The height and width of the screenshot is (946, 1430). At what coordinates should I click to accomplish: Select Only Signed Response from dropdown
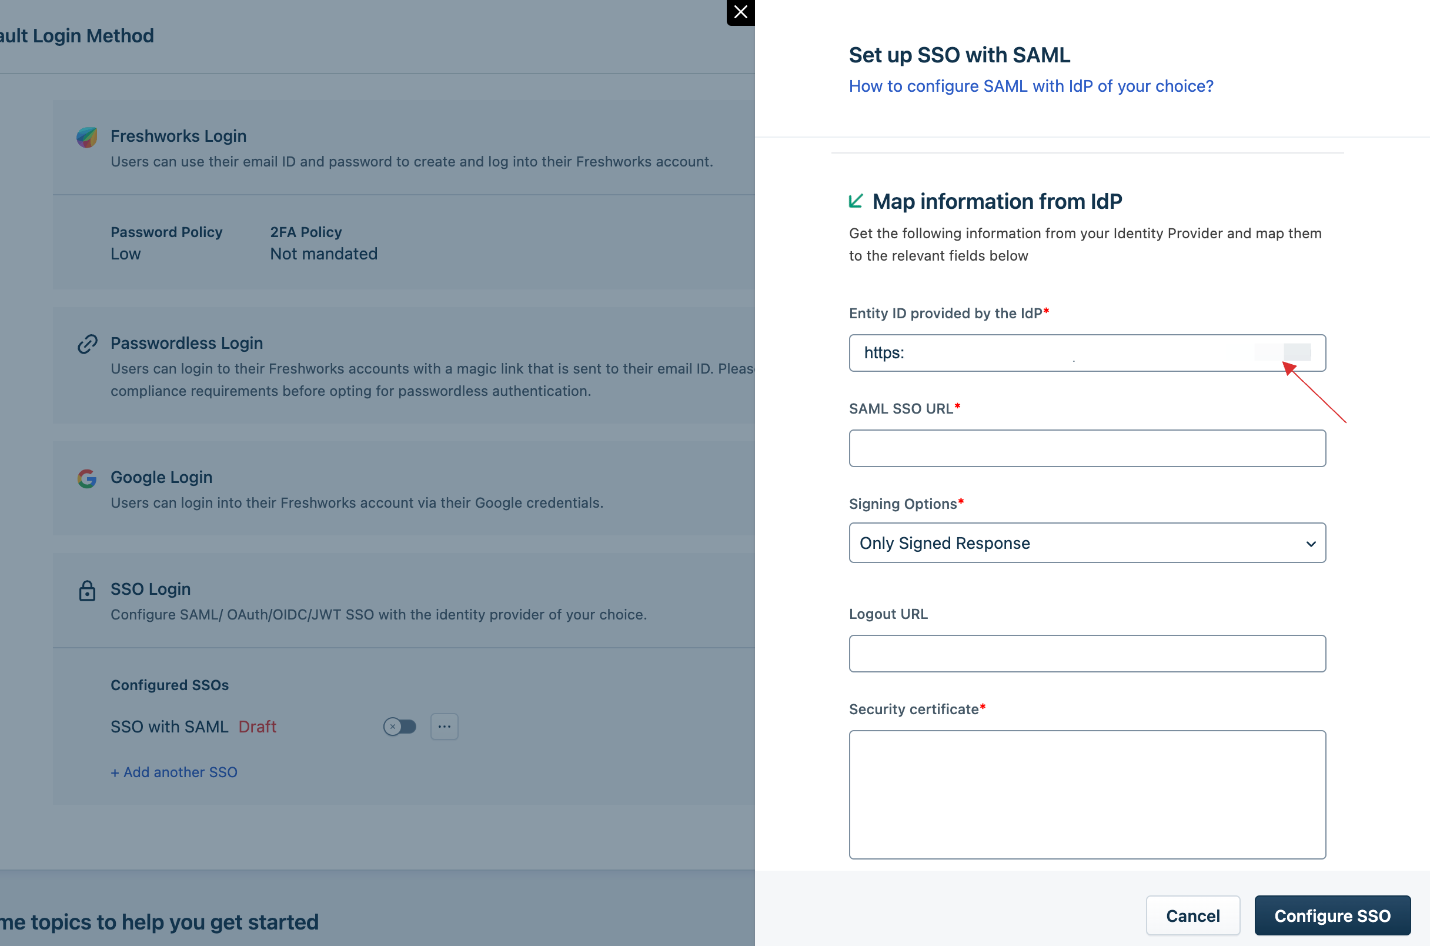point(1087,542)
